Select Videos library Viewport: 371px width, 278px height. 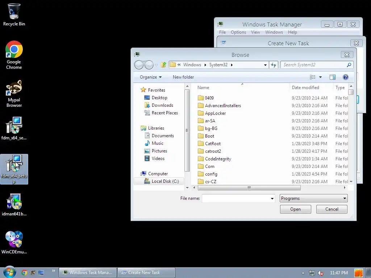point(154,159)
